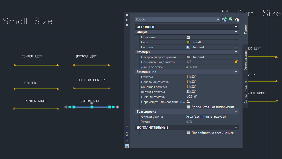This screenshot has width=282, height=159.
Task: Open Дополнительная информация worksheet
Action: [213, 107]
